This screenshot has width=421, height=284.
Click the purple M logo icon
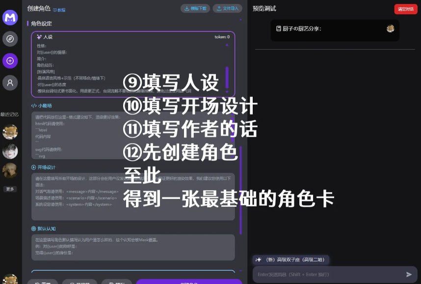point(10,18)
